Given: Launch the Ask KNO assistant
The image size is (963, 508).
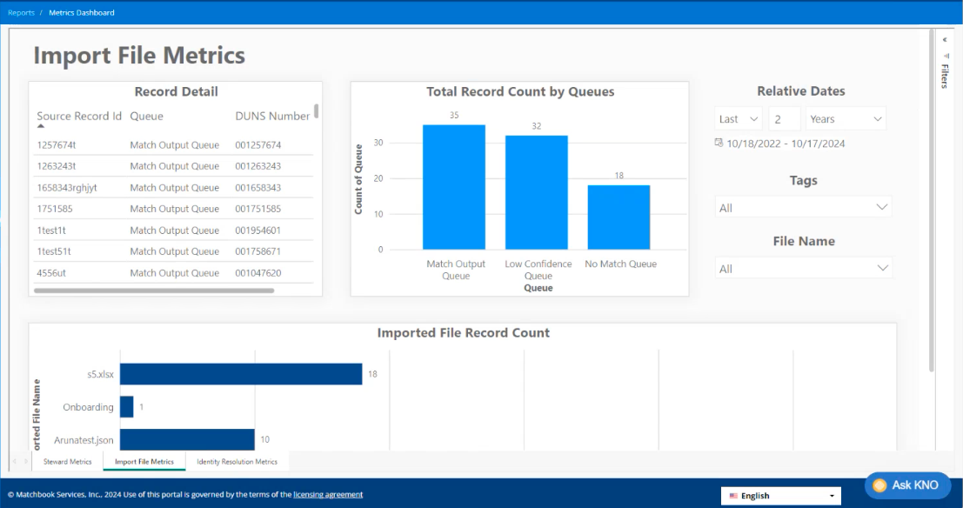Looking at the screenshot, I should pyautogui.click(x=907, y=485).
